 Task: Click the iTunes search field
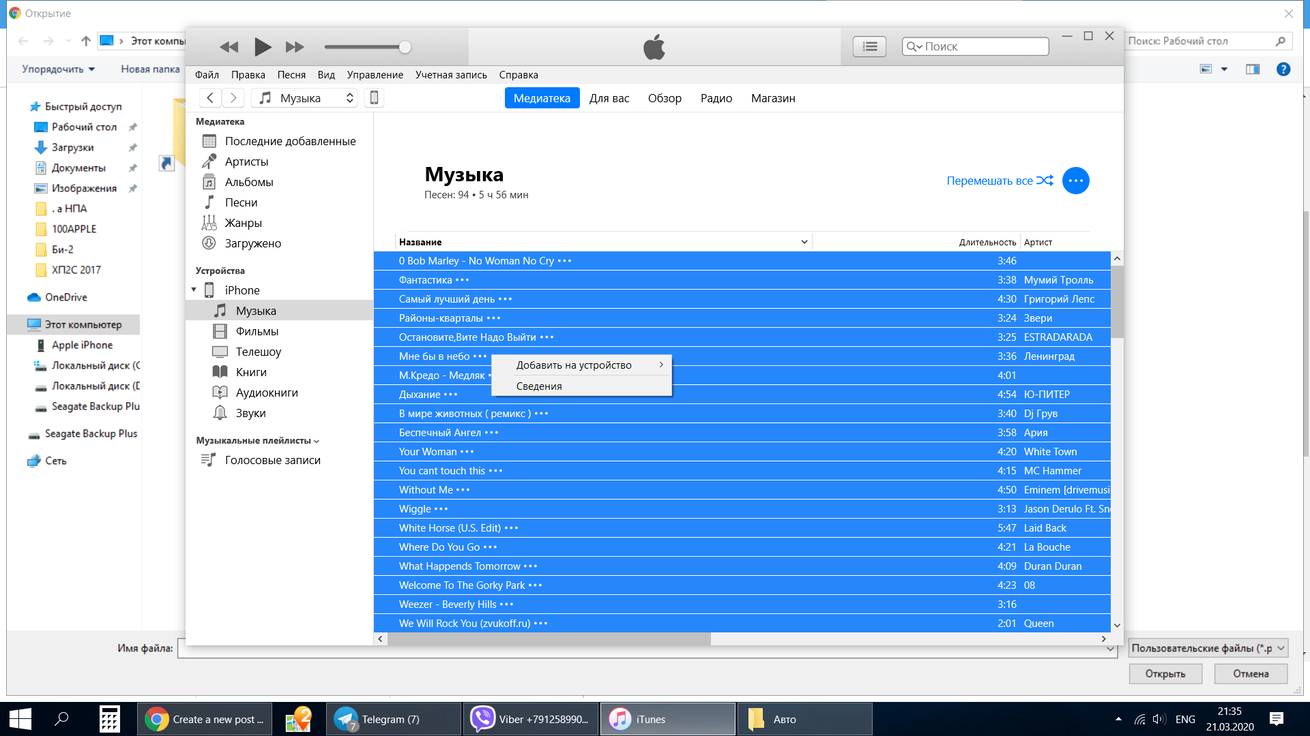[976, 46]
